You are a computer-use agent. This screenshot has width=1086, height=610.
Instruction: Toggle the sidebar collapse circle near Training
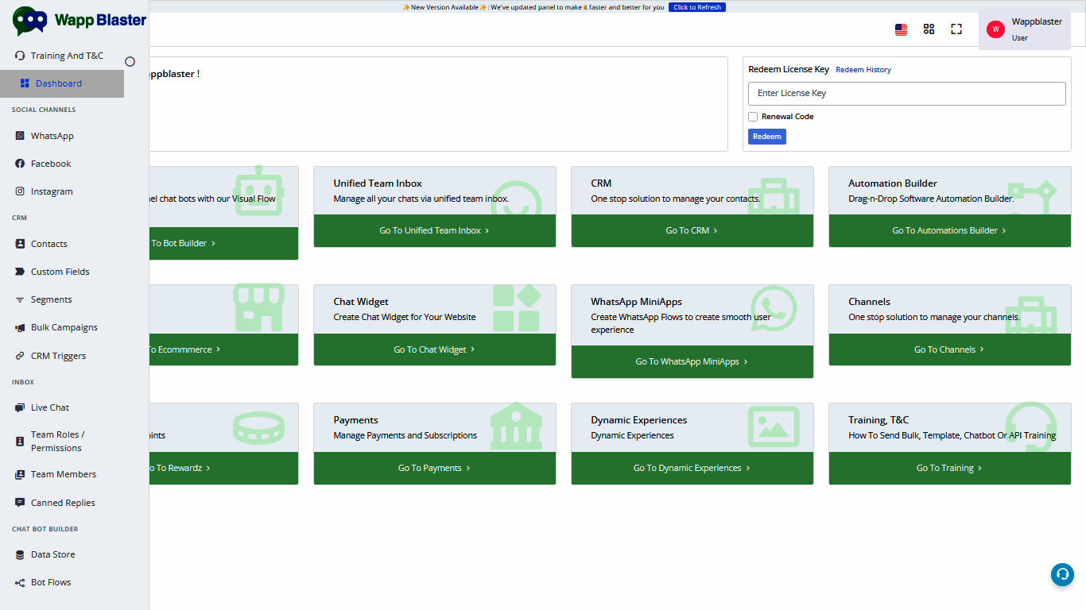(x=130, y=60)
